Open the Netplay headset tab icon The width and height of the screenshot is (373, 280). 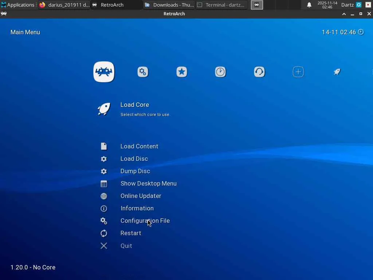click(259, 72)
